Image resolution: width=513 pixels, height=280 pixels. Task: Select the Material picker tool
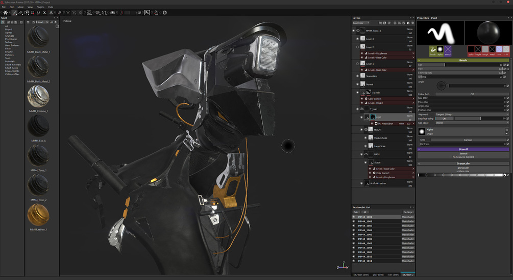[59, 12]
